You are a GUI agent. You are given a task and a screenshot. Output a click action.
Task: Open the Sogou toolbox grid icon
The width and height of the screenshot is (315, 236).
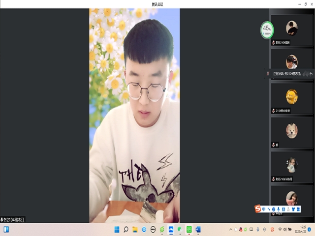coord(298,209)
